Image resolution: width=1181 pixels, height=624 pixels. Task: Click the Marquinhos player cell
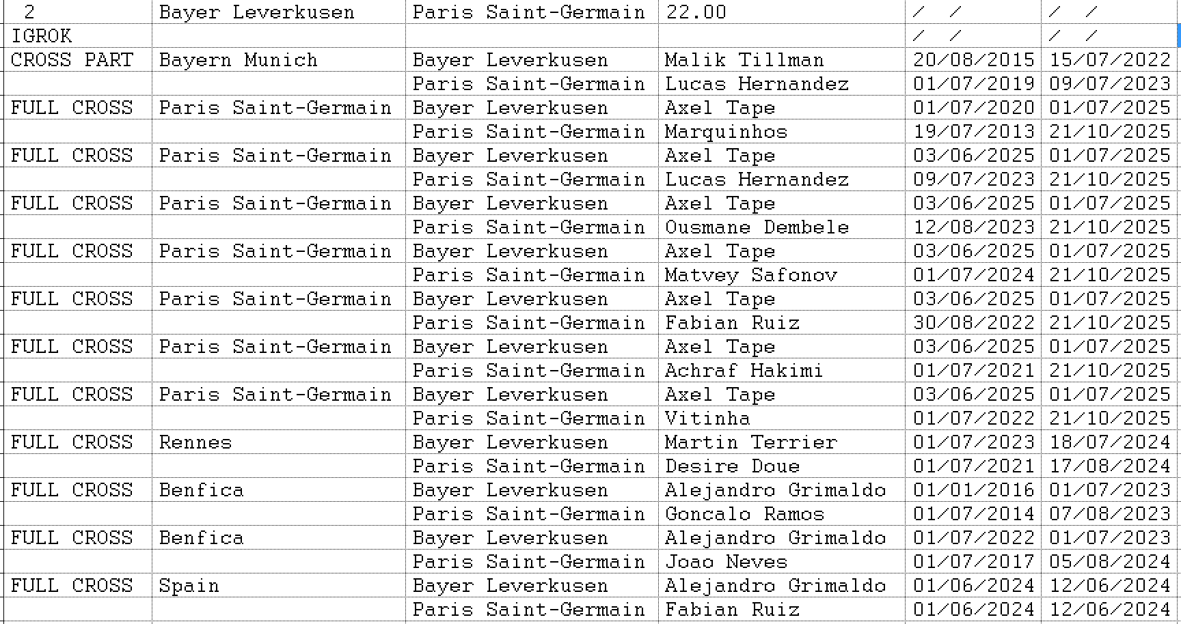[782, 131]
